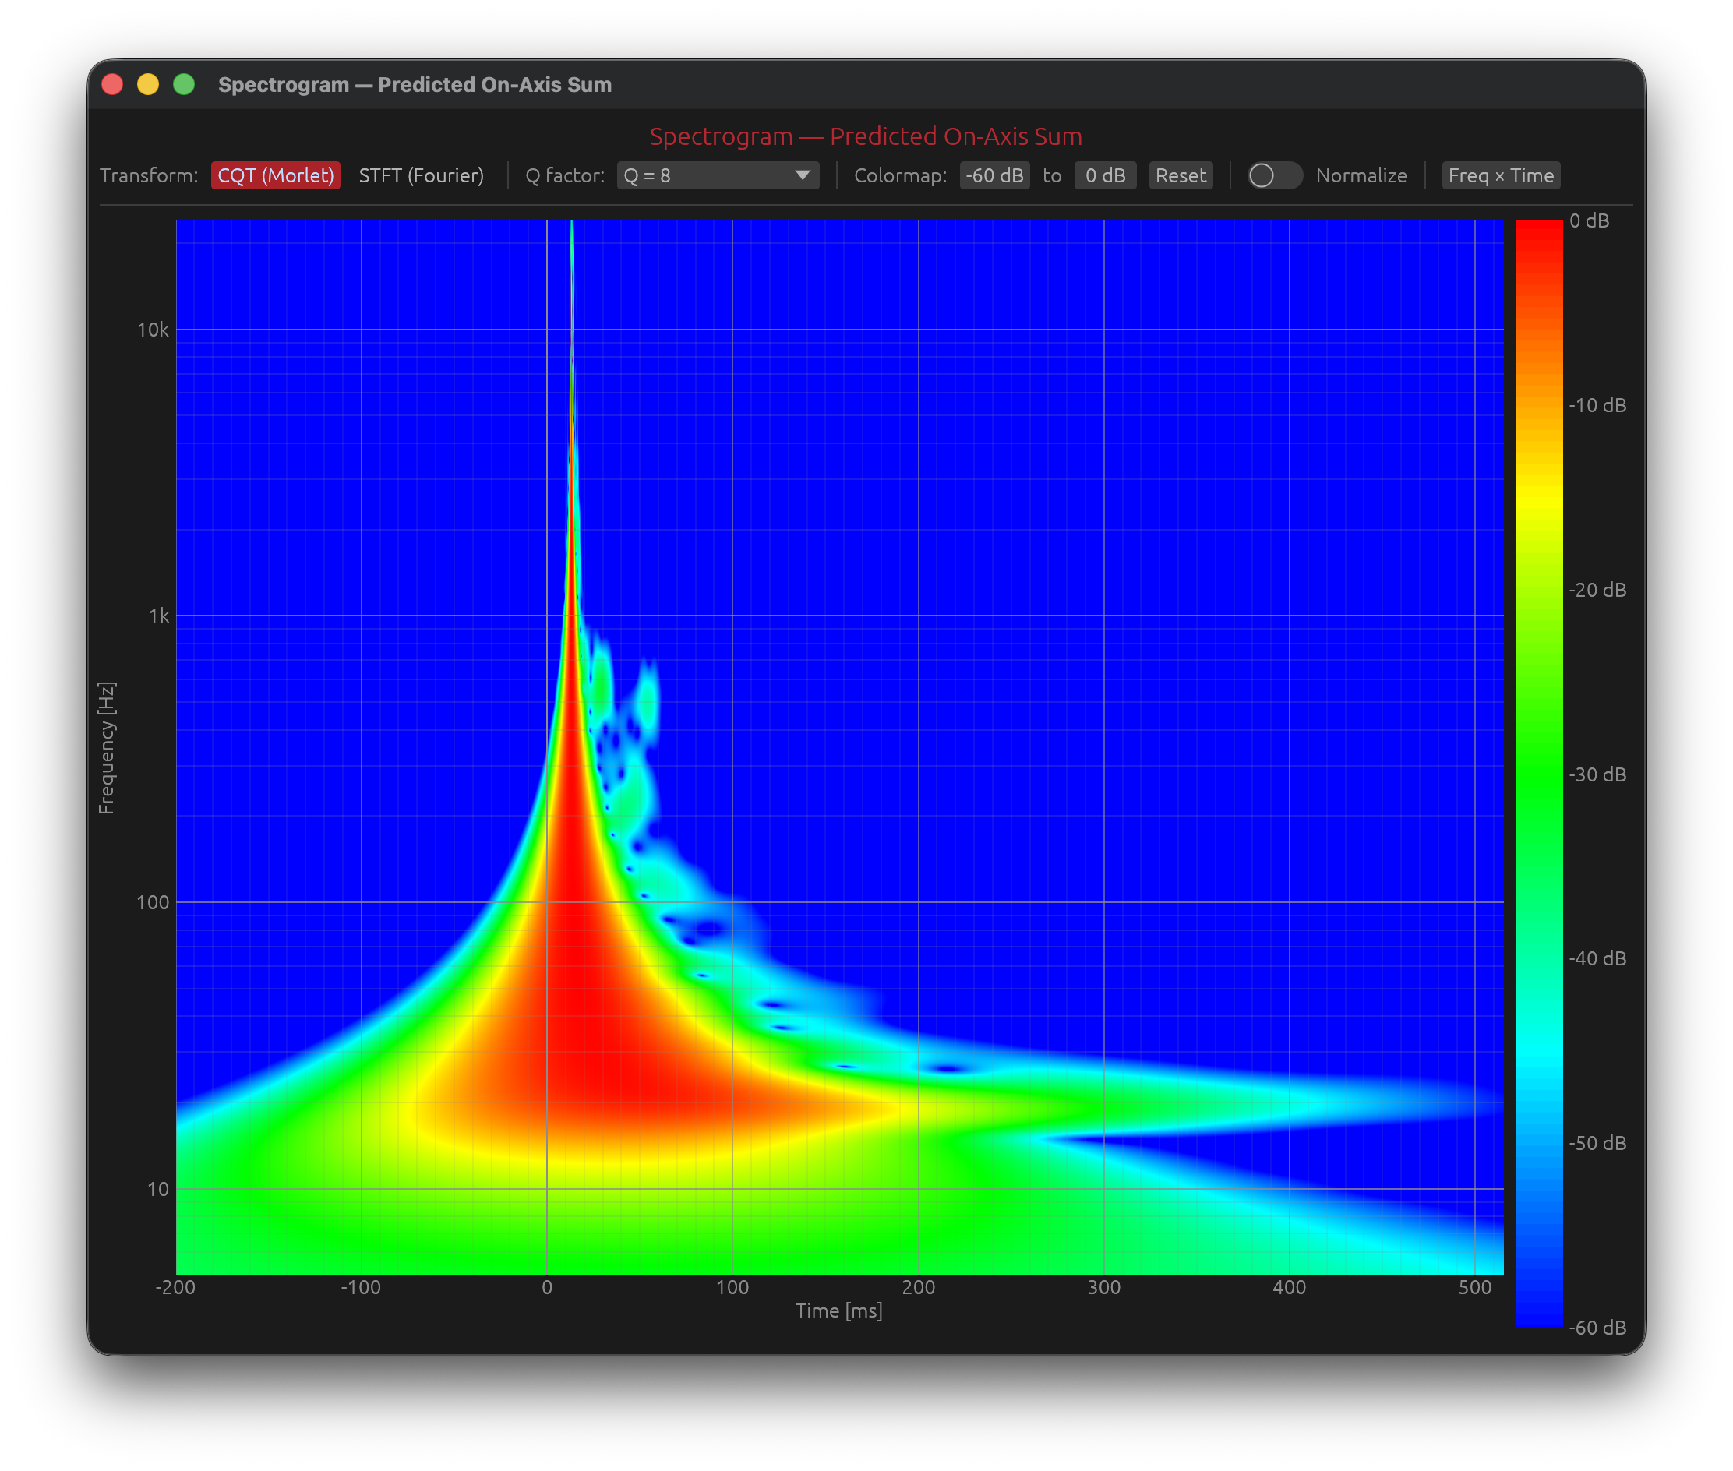This screenshot has width=1733, height=1471.
Task: Click the '500' time tick label
Action: (1474, 1286)
